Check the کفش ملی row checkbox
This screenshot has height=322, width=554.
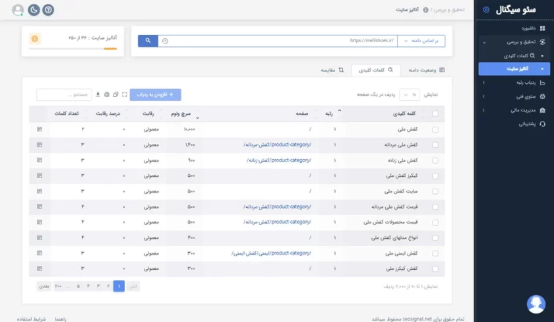coord(435,129)
